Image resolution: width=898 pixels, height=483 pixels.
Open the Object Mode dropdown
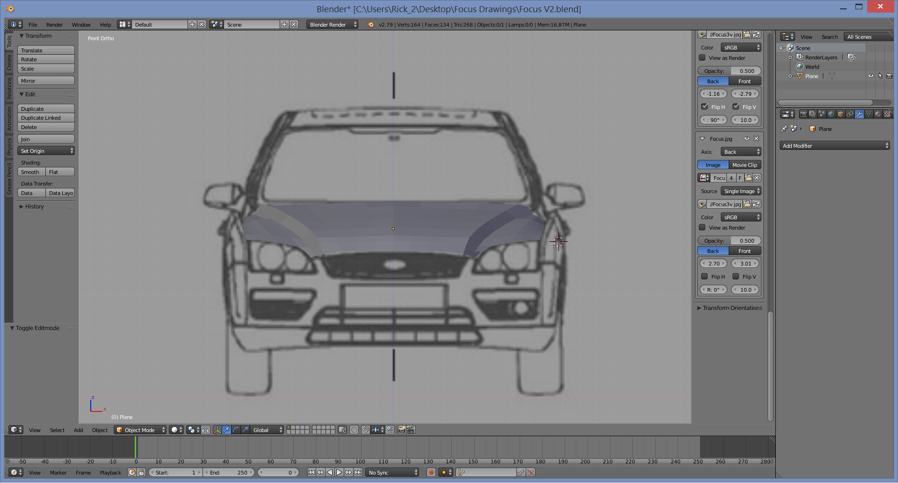(x=140, y=430)
